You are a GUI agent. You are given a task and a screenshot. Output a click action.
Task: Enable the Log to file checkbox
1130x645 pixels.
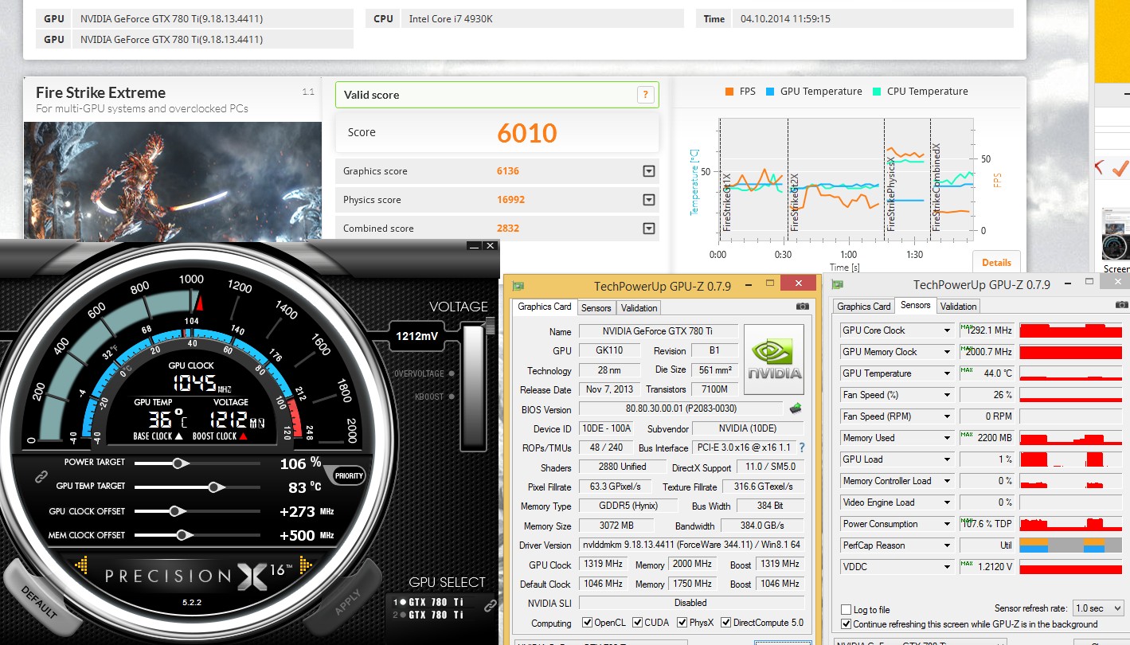[x=846, y=610]
